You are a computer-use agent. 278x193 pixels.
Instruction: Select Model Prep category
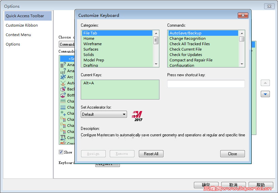[117, 60]
